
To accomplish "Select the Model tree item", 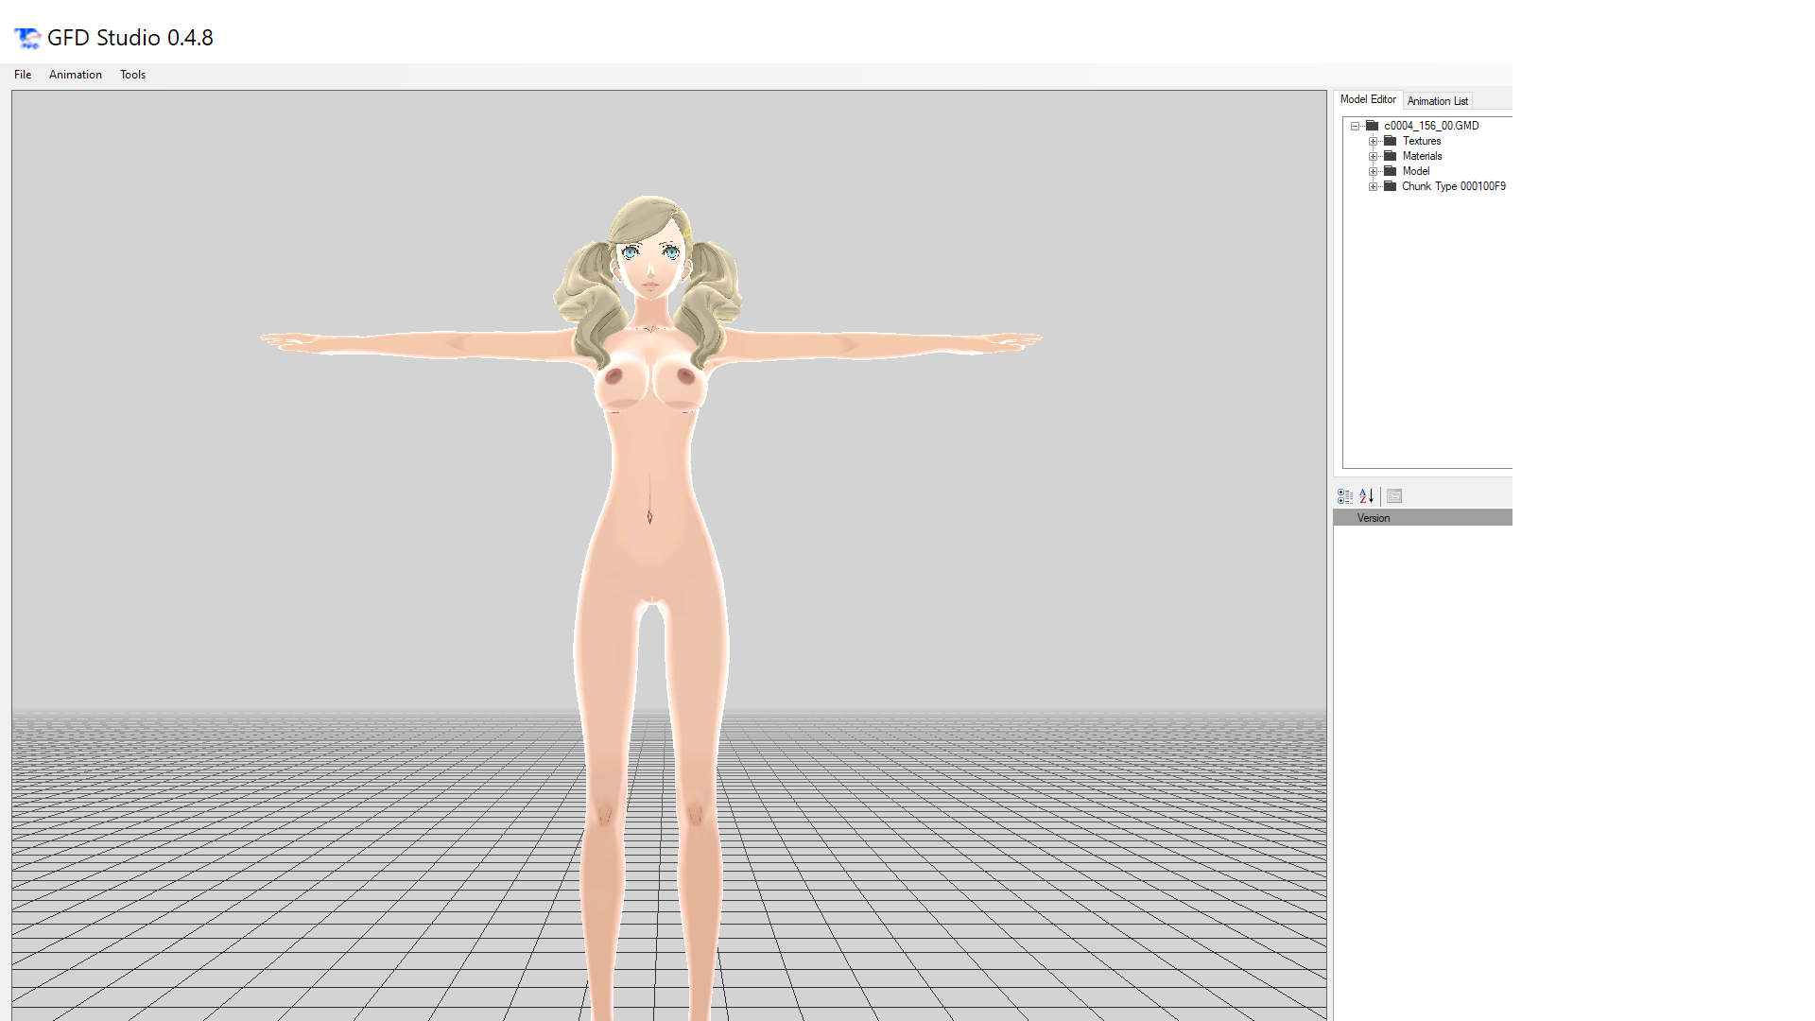I will click(1415, 171).
